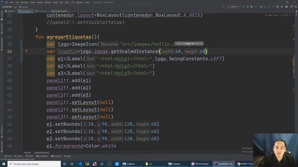Open the Terminal tool window tab
The height and width of the screenshot is (167, 298).
(56, 156)
